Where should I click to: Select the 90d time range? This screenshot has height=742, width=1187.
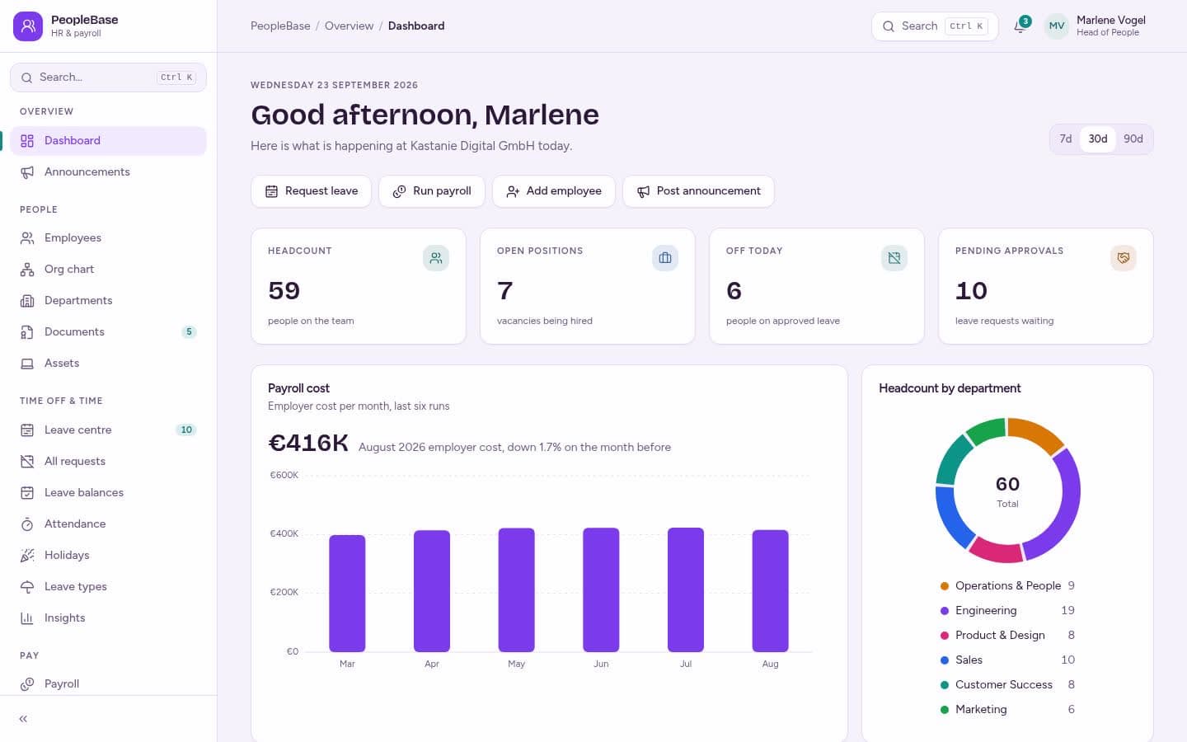point(1133,139)
